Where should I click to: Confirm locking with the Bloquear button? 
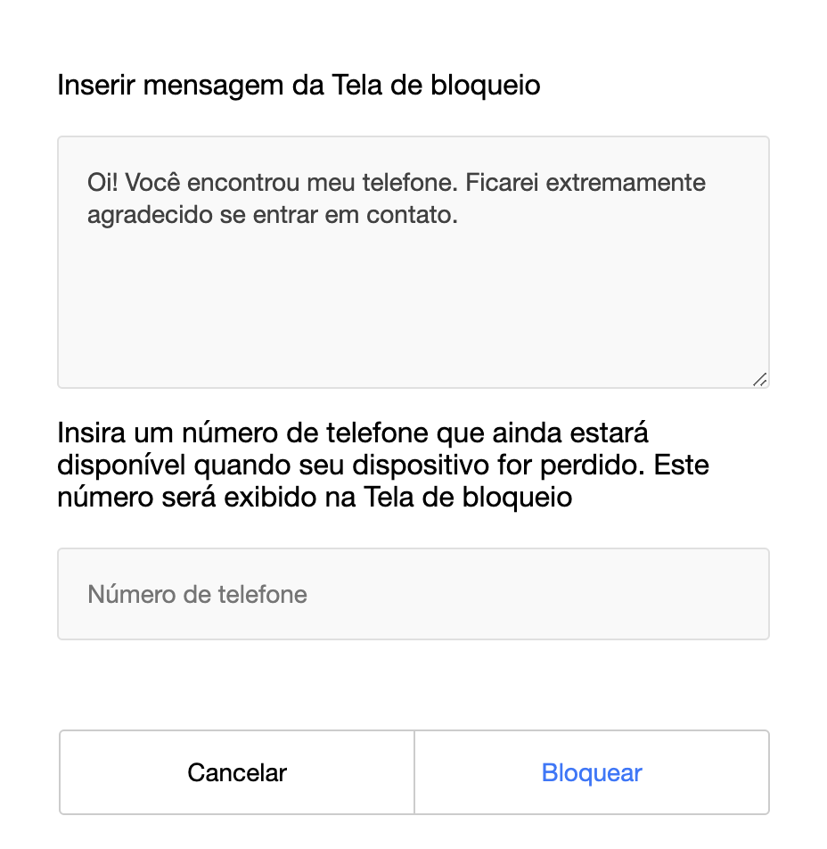coord(592,772)
